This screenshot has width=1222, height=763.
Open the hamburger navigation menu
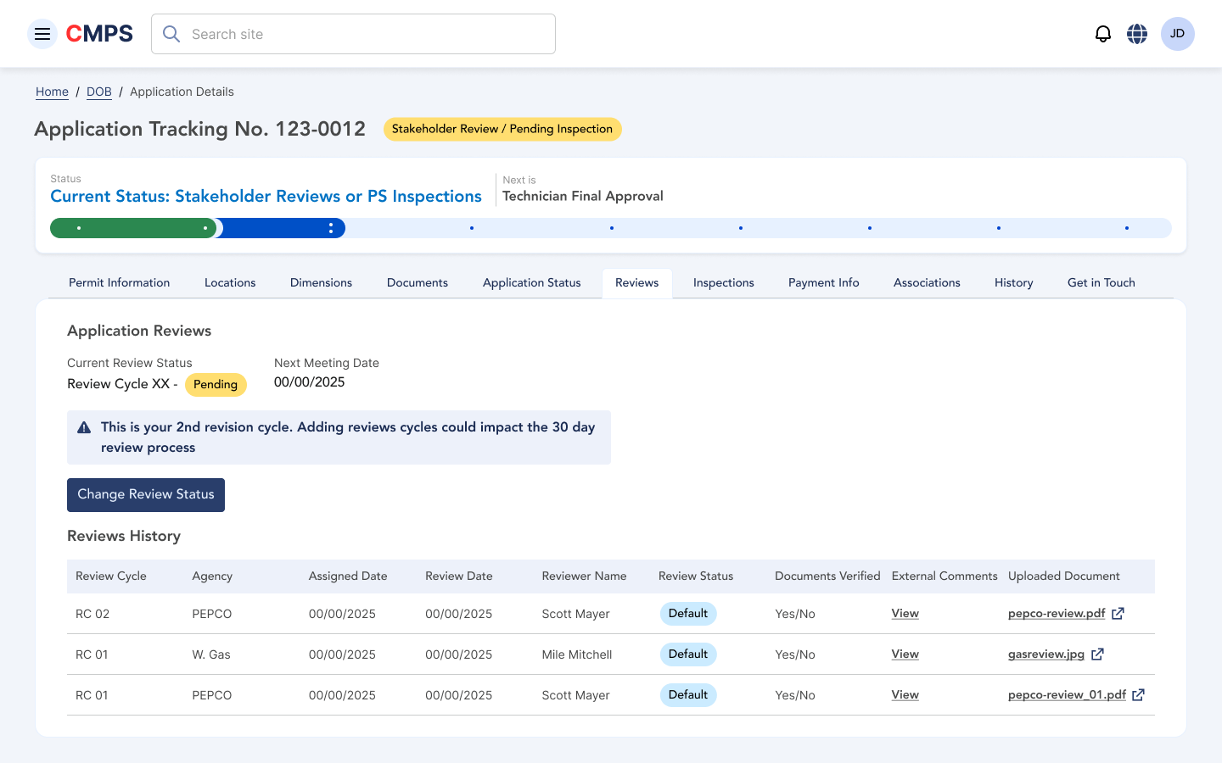tap(42, 34)
